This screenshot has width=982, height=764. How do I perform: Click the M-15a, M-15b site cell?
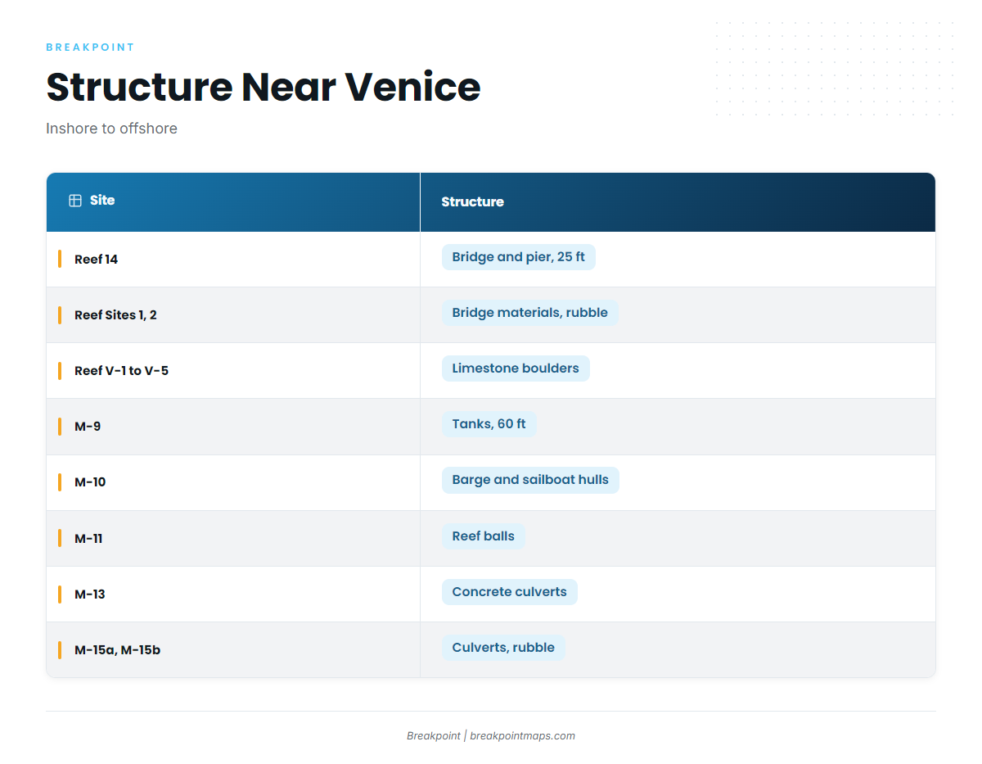tap(233, 650)
